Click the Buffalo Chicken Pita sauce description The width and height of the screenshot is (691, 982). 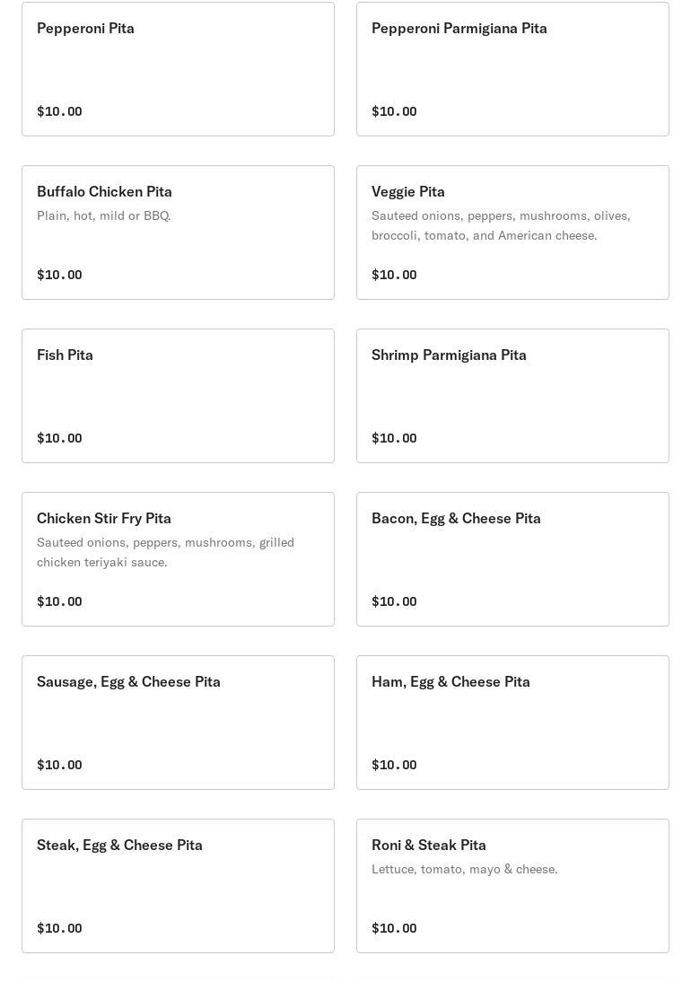click(x=104, y=215)
